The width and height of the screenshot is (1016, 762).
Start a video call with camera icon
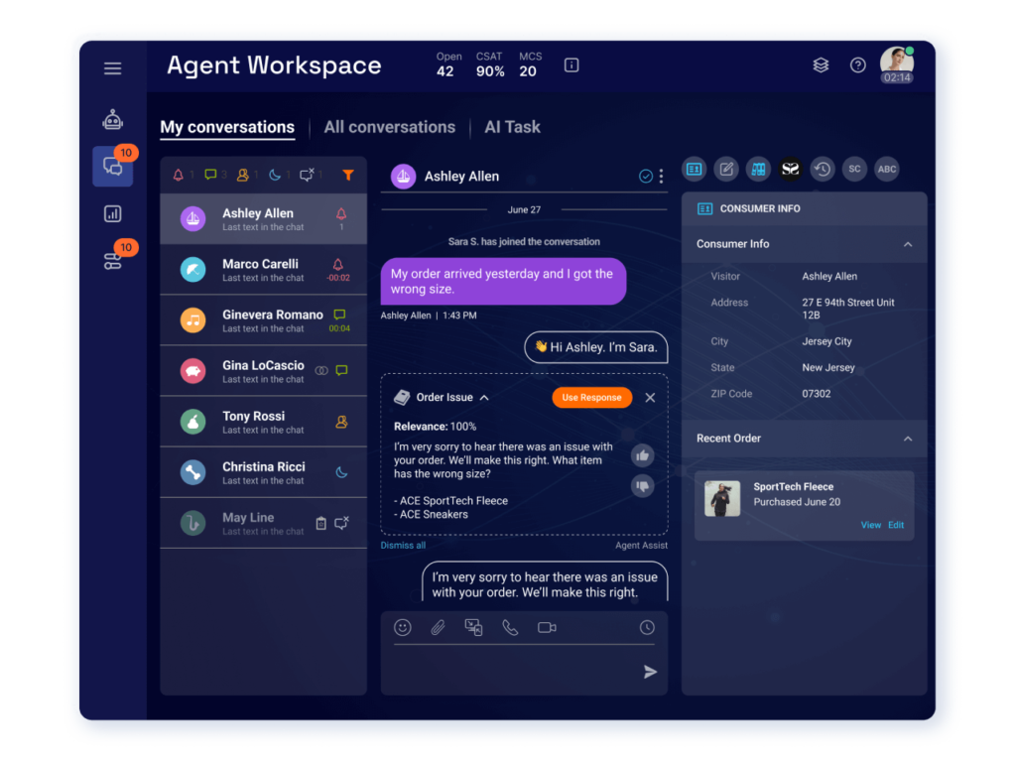pyautogui.click(x=547, y=627)
